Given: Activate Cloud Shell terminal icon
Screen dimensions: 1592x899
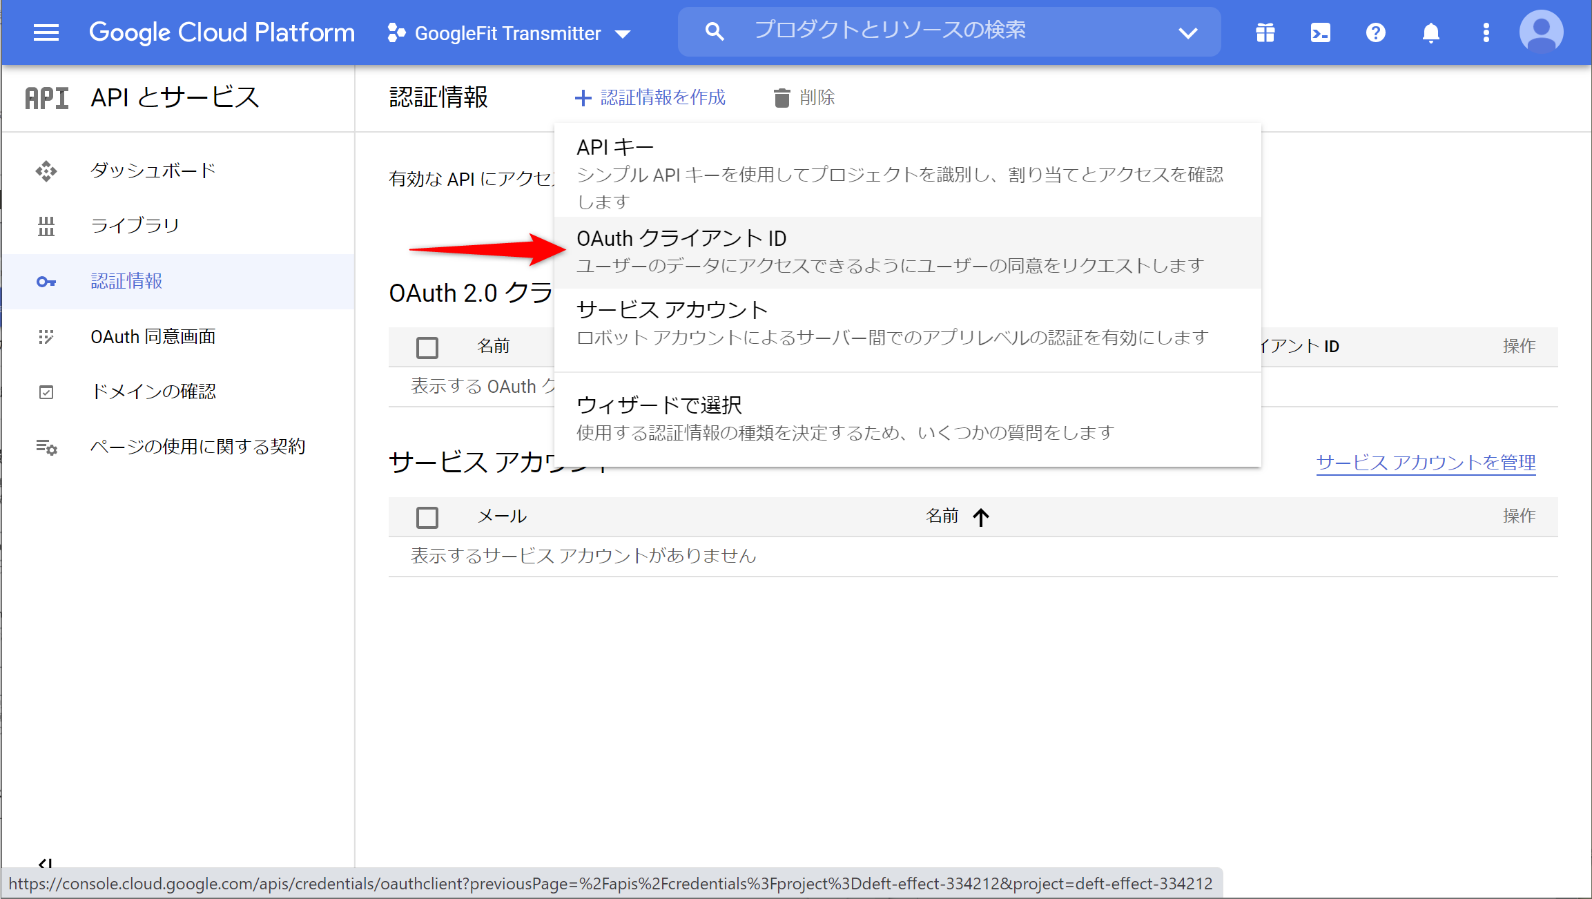Looking at the screenshot, I should tap(1320, 32).
